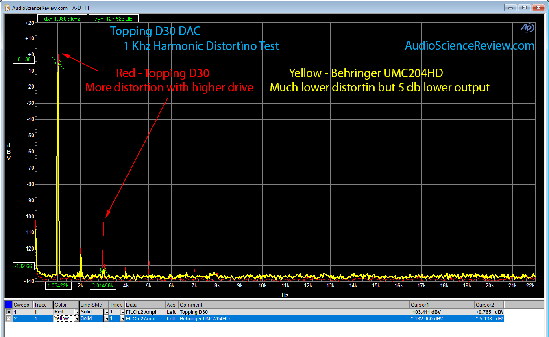Click the Line Style column header
This screenshot has width=549, height=337.
pos(94,305)
